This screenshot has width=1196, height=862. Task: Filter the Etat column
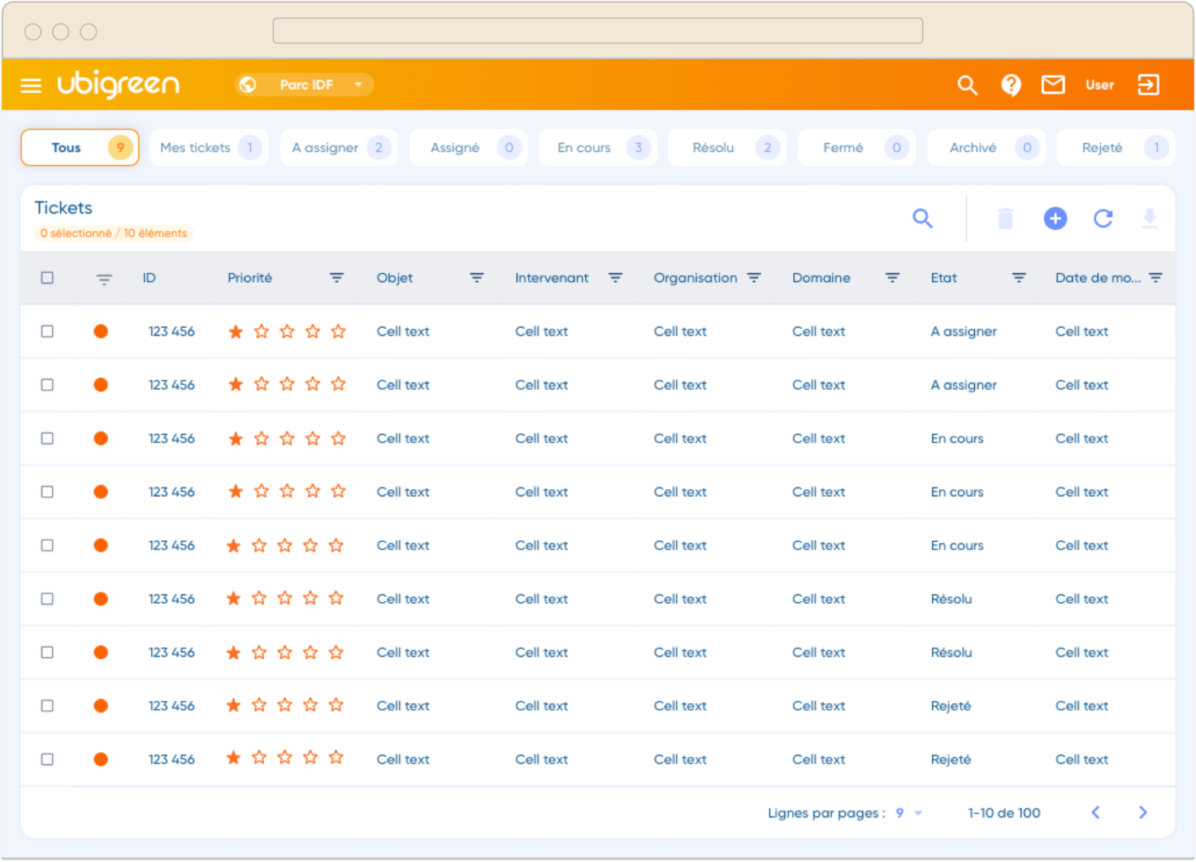point(1019,278)
